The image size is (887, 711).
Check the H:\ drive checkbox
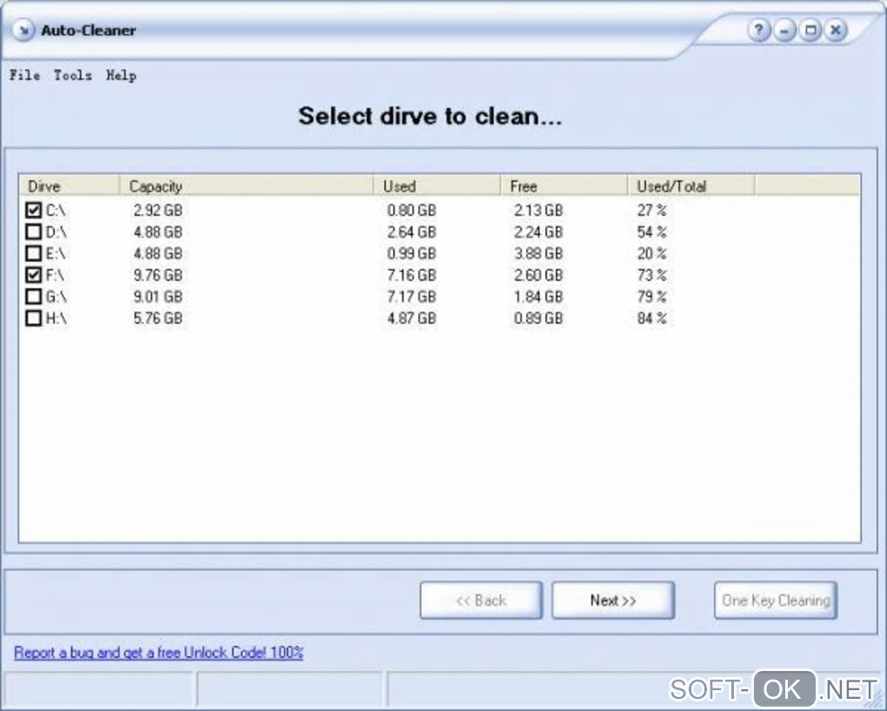[x=33, y=318]
